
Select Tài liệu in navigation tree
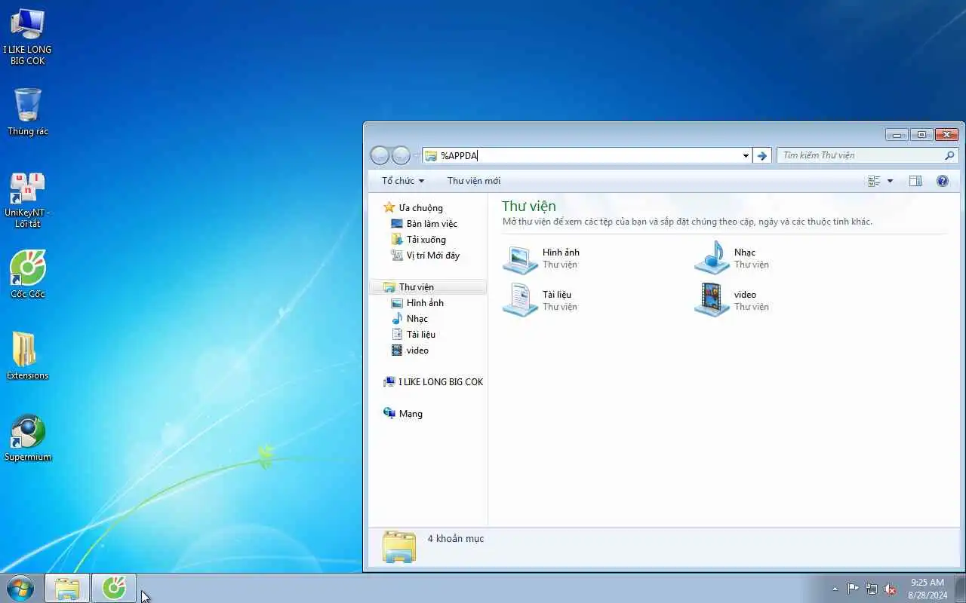point(414,335)
